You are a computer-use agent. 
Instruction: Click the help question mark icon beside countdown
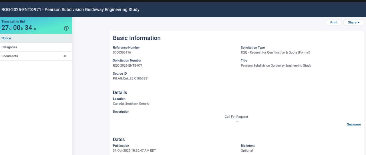(66, 28)
